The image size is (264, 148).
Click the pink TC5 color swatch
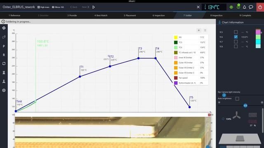click(x=258, y=32)
